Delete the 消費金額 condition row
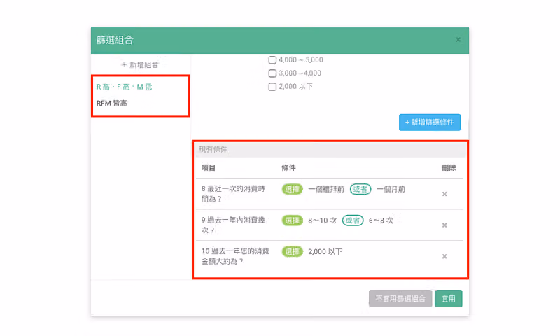 pos(444,256)
